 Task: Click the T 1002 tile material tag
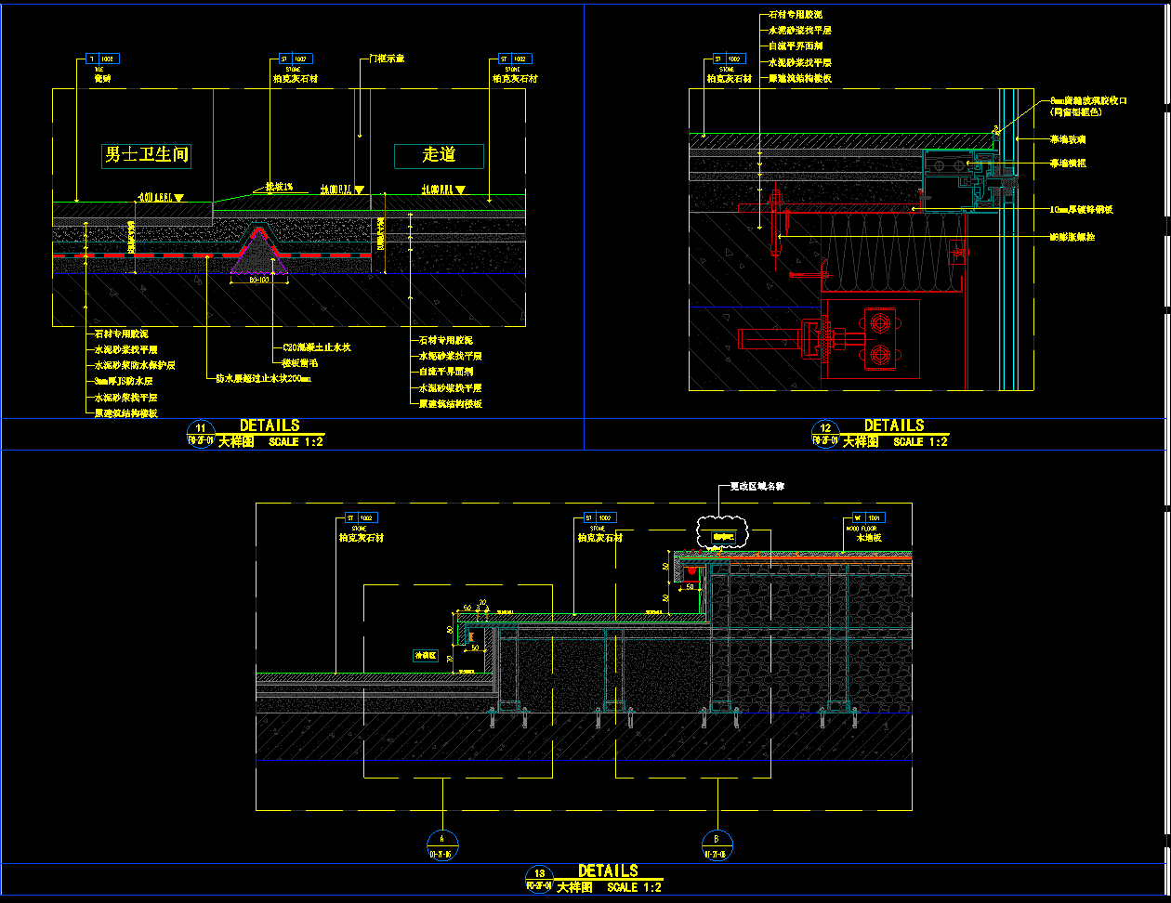[x=102, y=59]
